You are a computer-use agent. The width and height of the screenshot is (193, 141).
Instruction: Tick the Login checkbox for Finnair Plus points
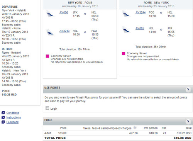pyautogui.click(x=47, y=108)
